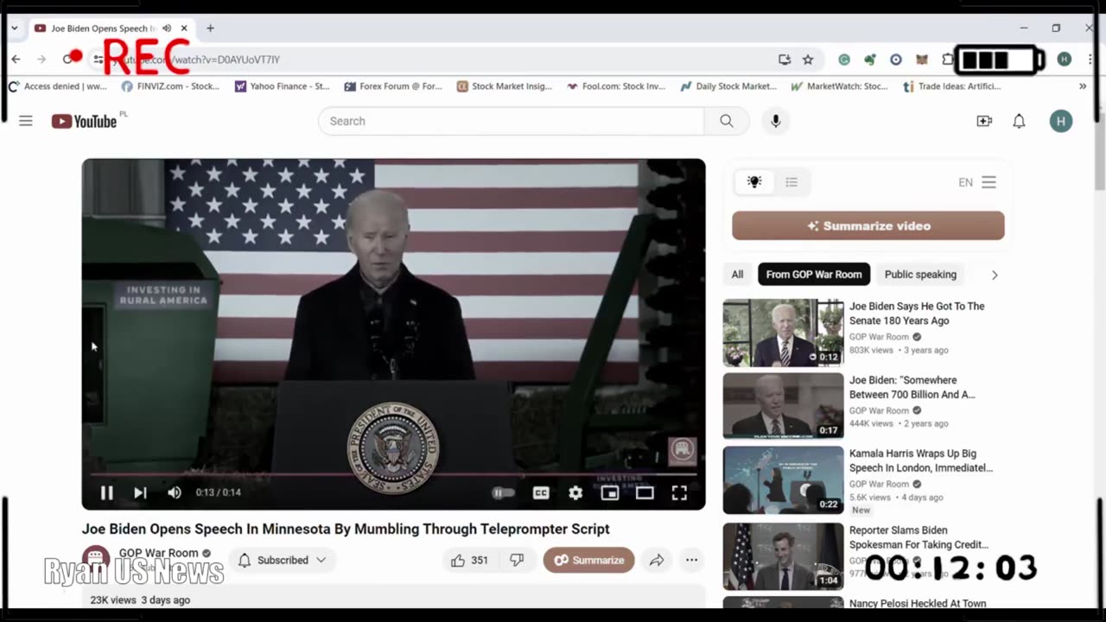Skip to the next video
This screenshot has width=1106, height=622.
coord(140,492)
